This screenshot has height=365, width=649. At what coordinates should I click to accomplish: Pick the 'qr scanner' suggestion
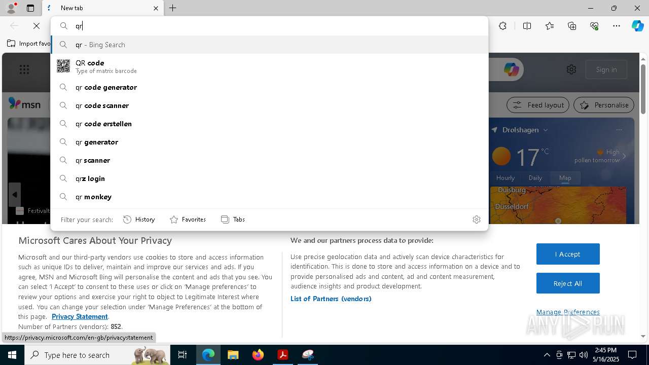pos(269,160)
